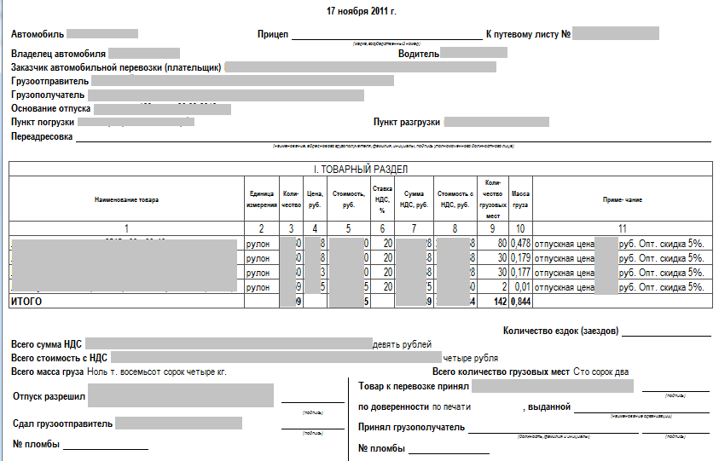Click the 'Автомобиль' label
The width and height of the screenshot is (719, 461).
tap(38, 34)
